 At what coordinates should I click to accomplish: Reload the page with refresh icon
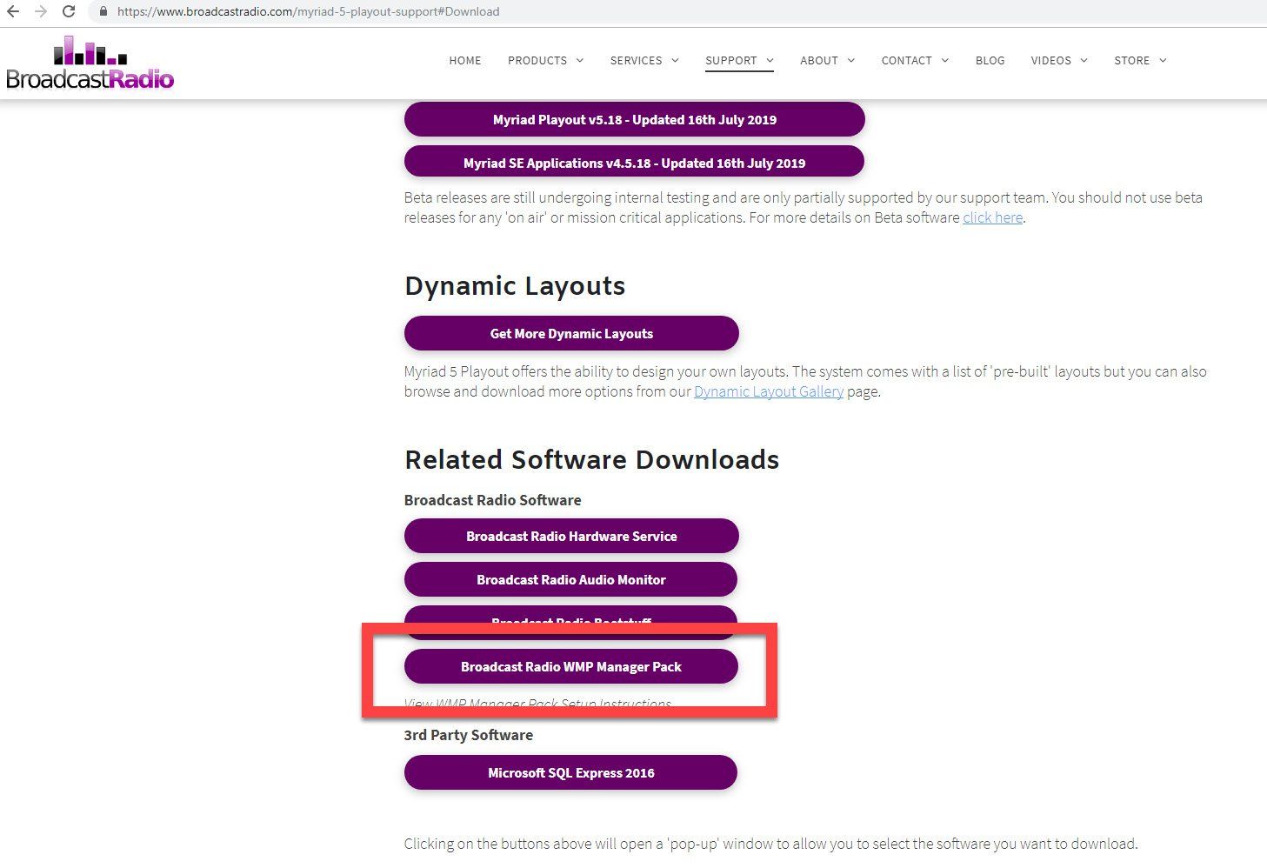coord(69,11)
